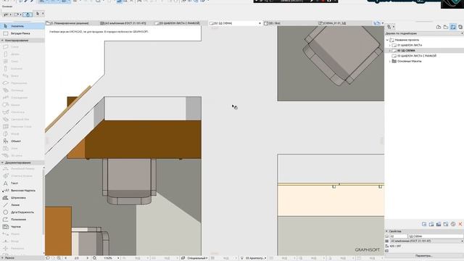
Task: Select the Объект (Object) tool
Action: (x=22, y=141)
